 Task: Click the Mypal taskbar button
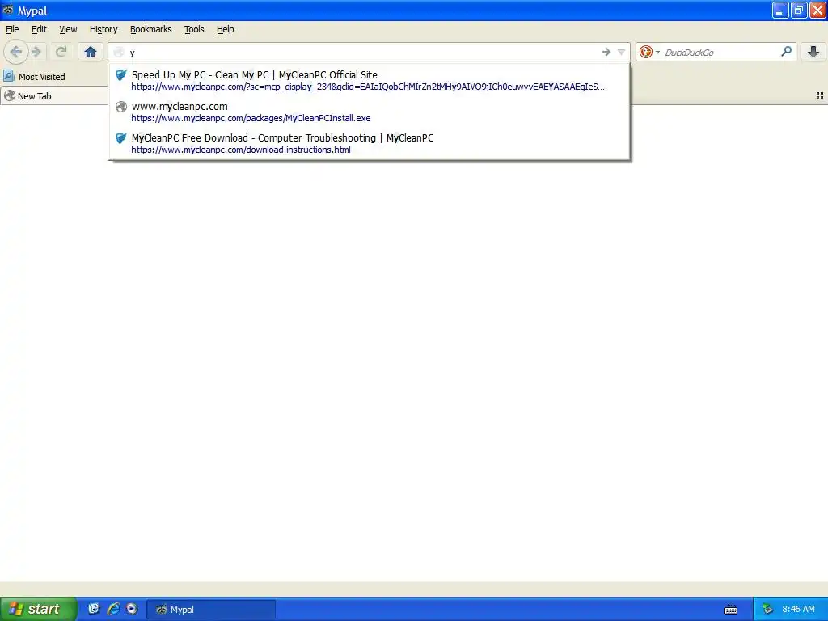click(211, 610)
